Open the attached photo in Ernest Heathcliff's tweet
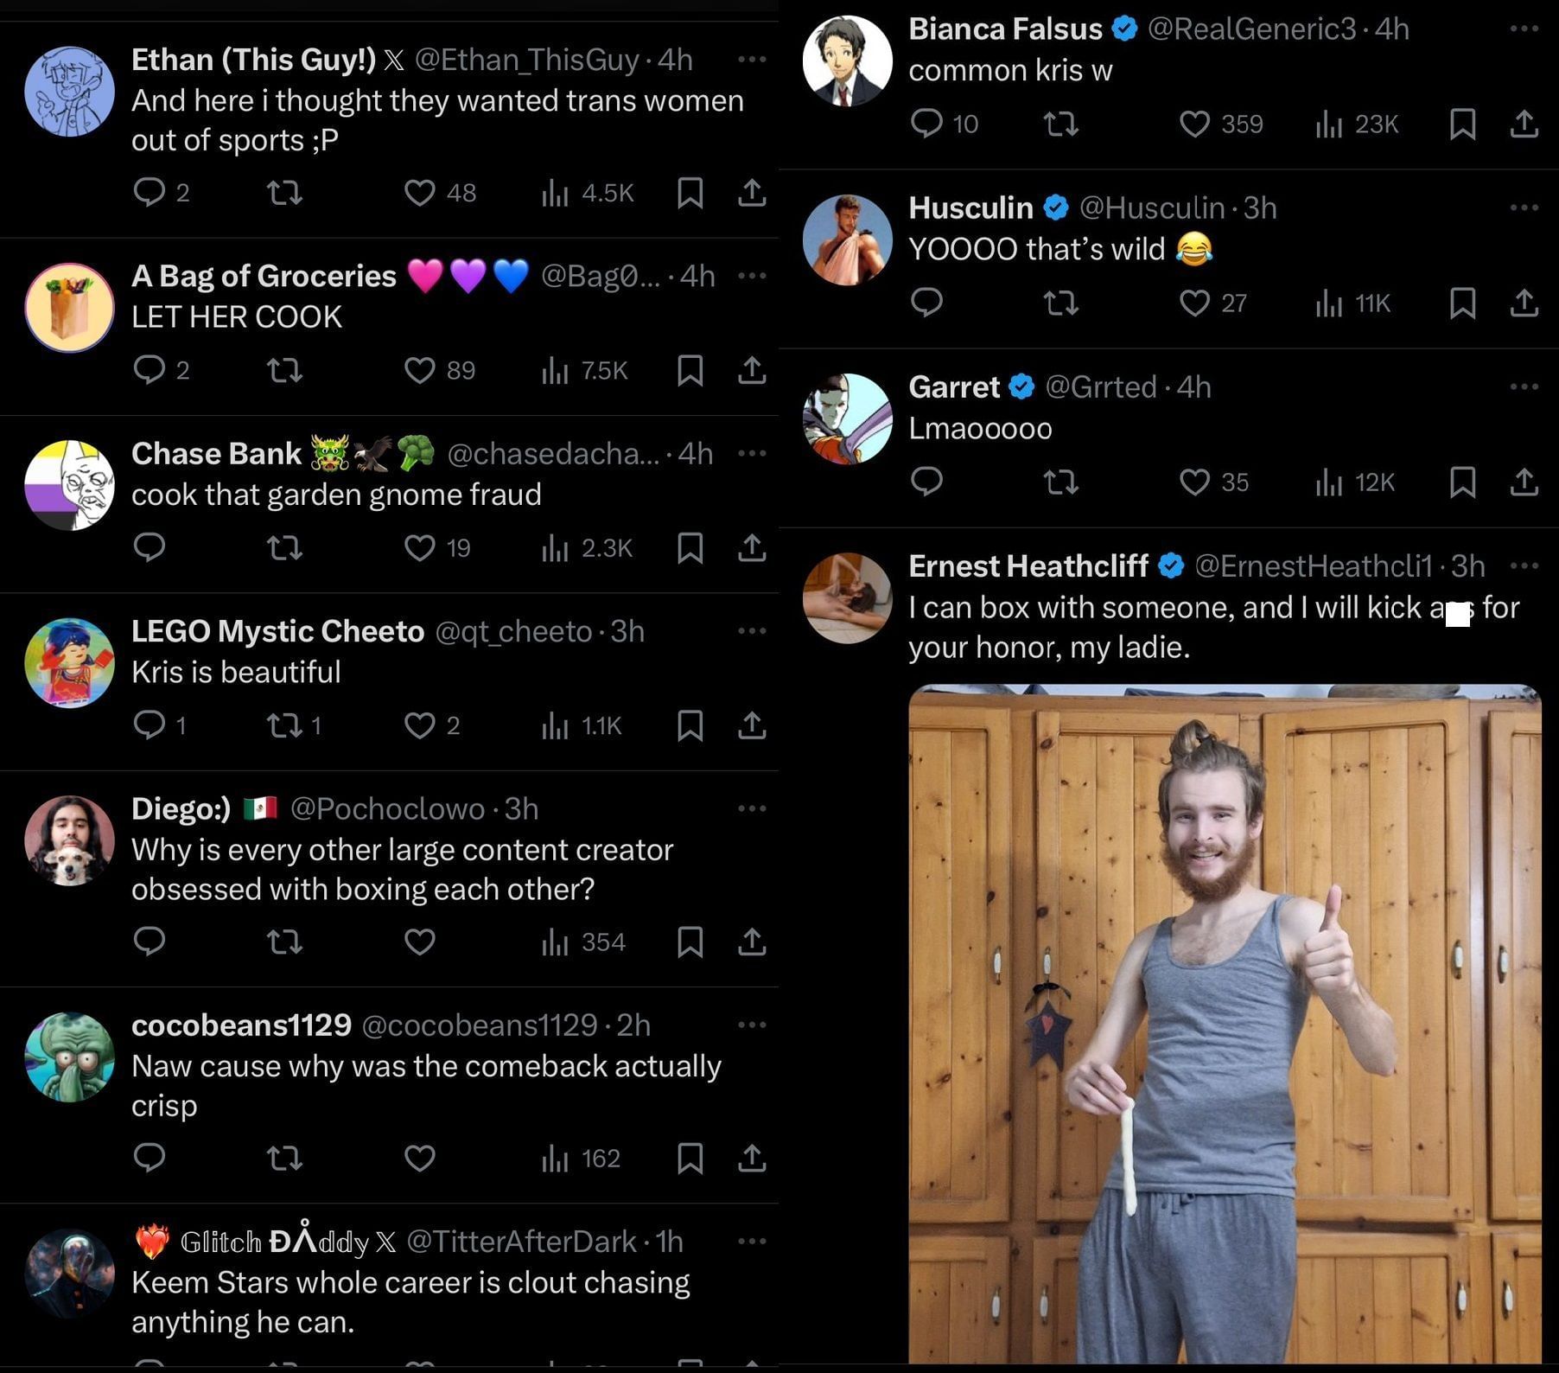Screen dimensions: 1559x1373 point(1225,1020)
